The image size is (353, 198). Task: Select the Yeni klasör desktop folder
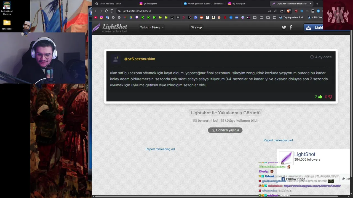click(7, 25)
